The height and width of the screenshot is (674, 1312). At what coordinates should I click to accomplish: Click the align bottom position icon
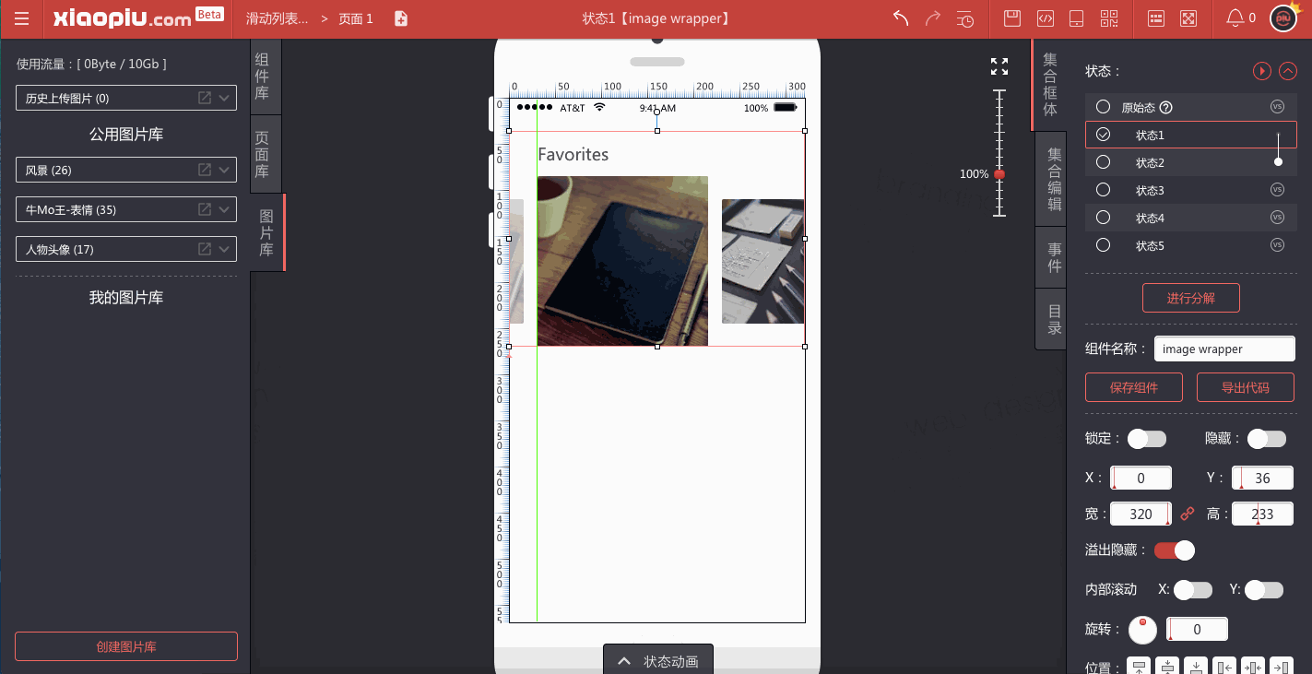(x=1196, y=668)
